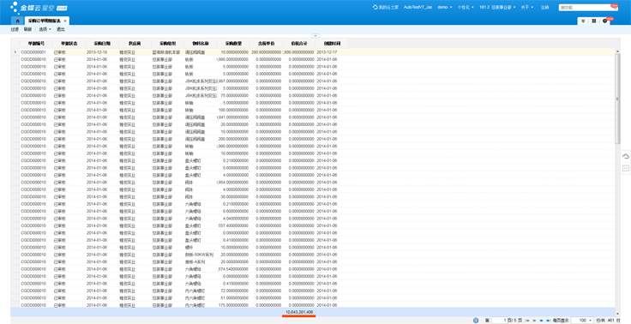Open the chat message icon on right sidebar
Viewport: 631px width, 324px height.
[625, 168]
